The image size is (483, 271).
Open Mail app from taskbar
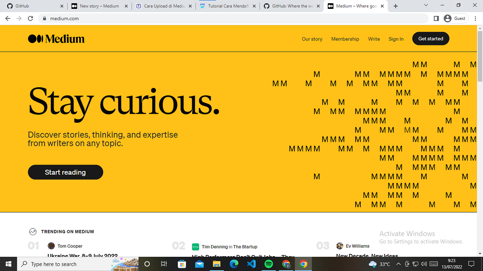point(199,264)
